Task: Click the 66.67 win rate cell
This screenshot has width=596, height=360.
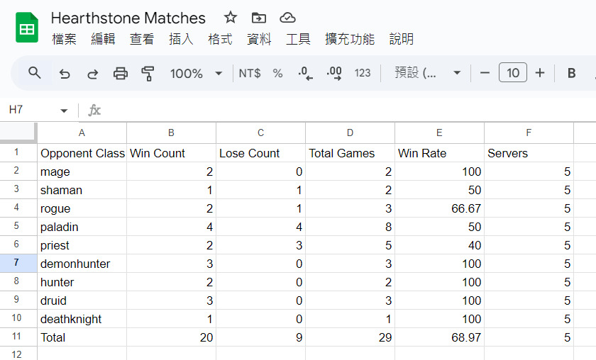Action: click(x=439, y=208)
